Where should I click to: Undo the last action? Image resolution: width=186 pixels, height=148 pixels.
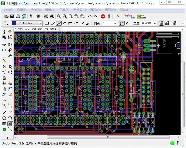pyautogui.click(x=90, y=16)
